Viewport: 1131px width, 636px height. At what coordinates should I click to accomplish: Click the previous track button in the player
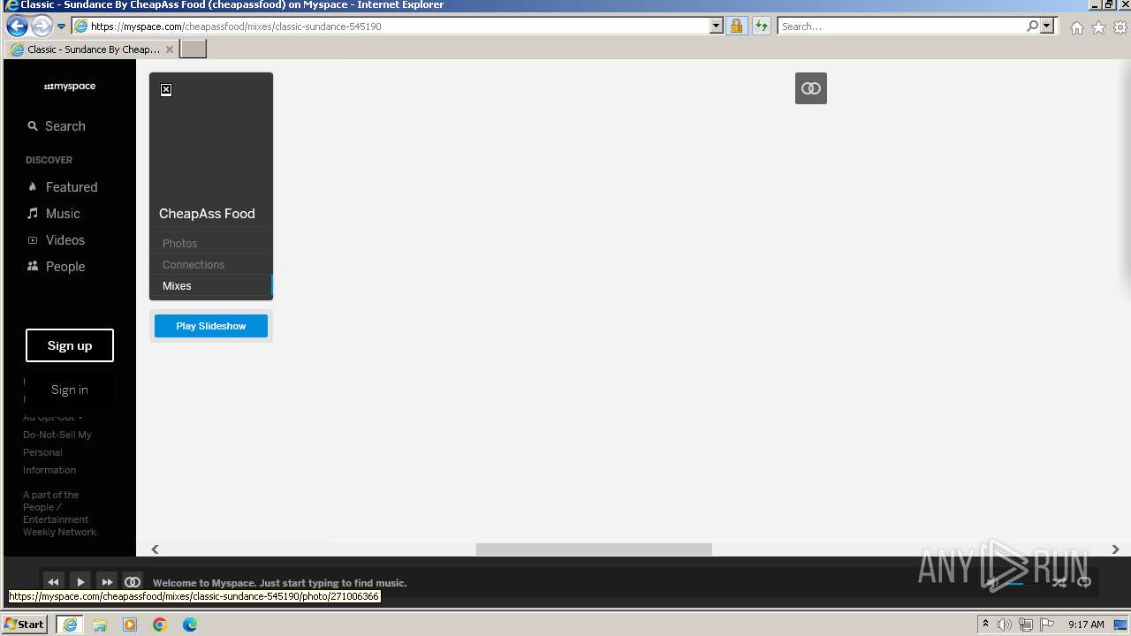(53, 582)
